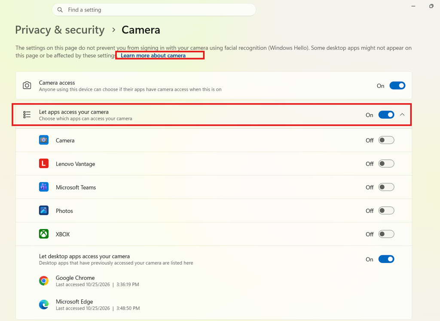Image resolution: width=440 pixels, height=321 pixels.
Task: Click the list icon beside Let apps access your camera
Action: point(27,114)
